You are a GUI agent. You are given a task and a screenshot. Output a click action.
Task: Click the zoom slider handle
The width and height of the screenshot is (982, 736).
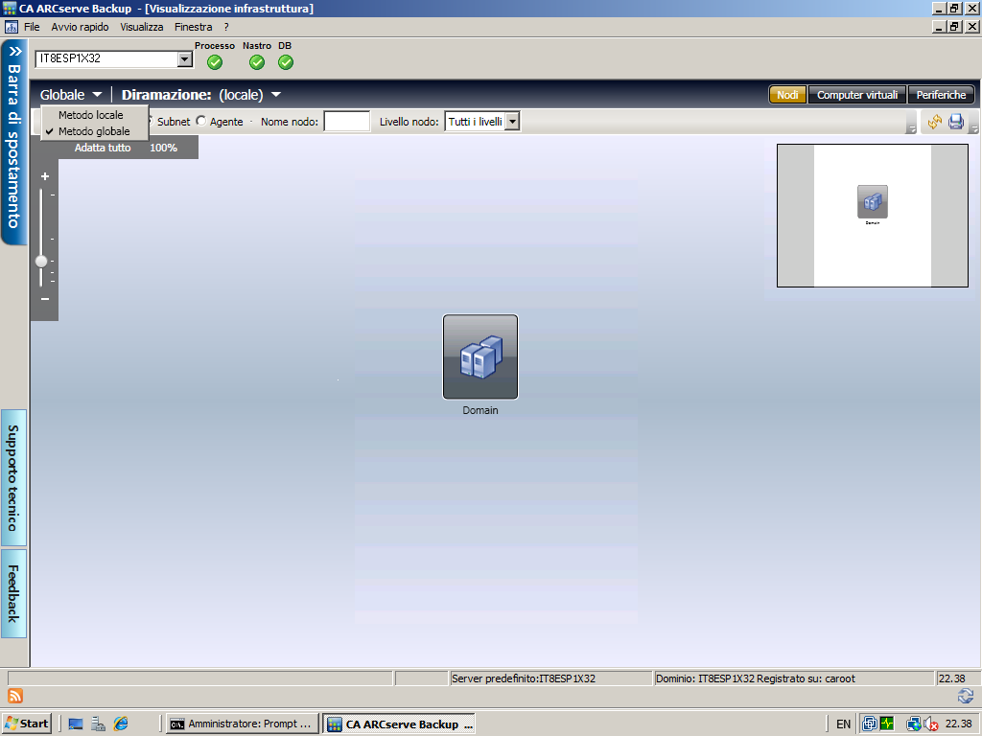pyautogui.click(x=41, y=261)
